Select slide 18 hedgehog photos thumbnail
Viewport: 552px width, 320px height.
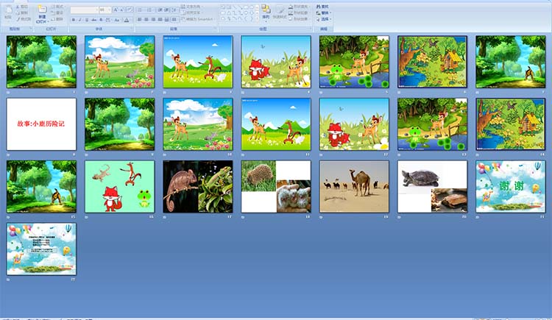(276, 187)
